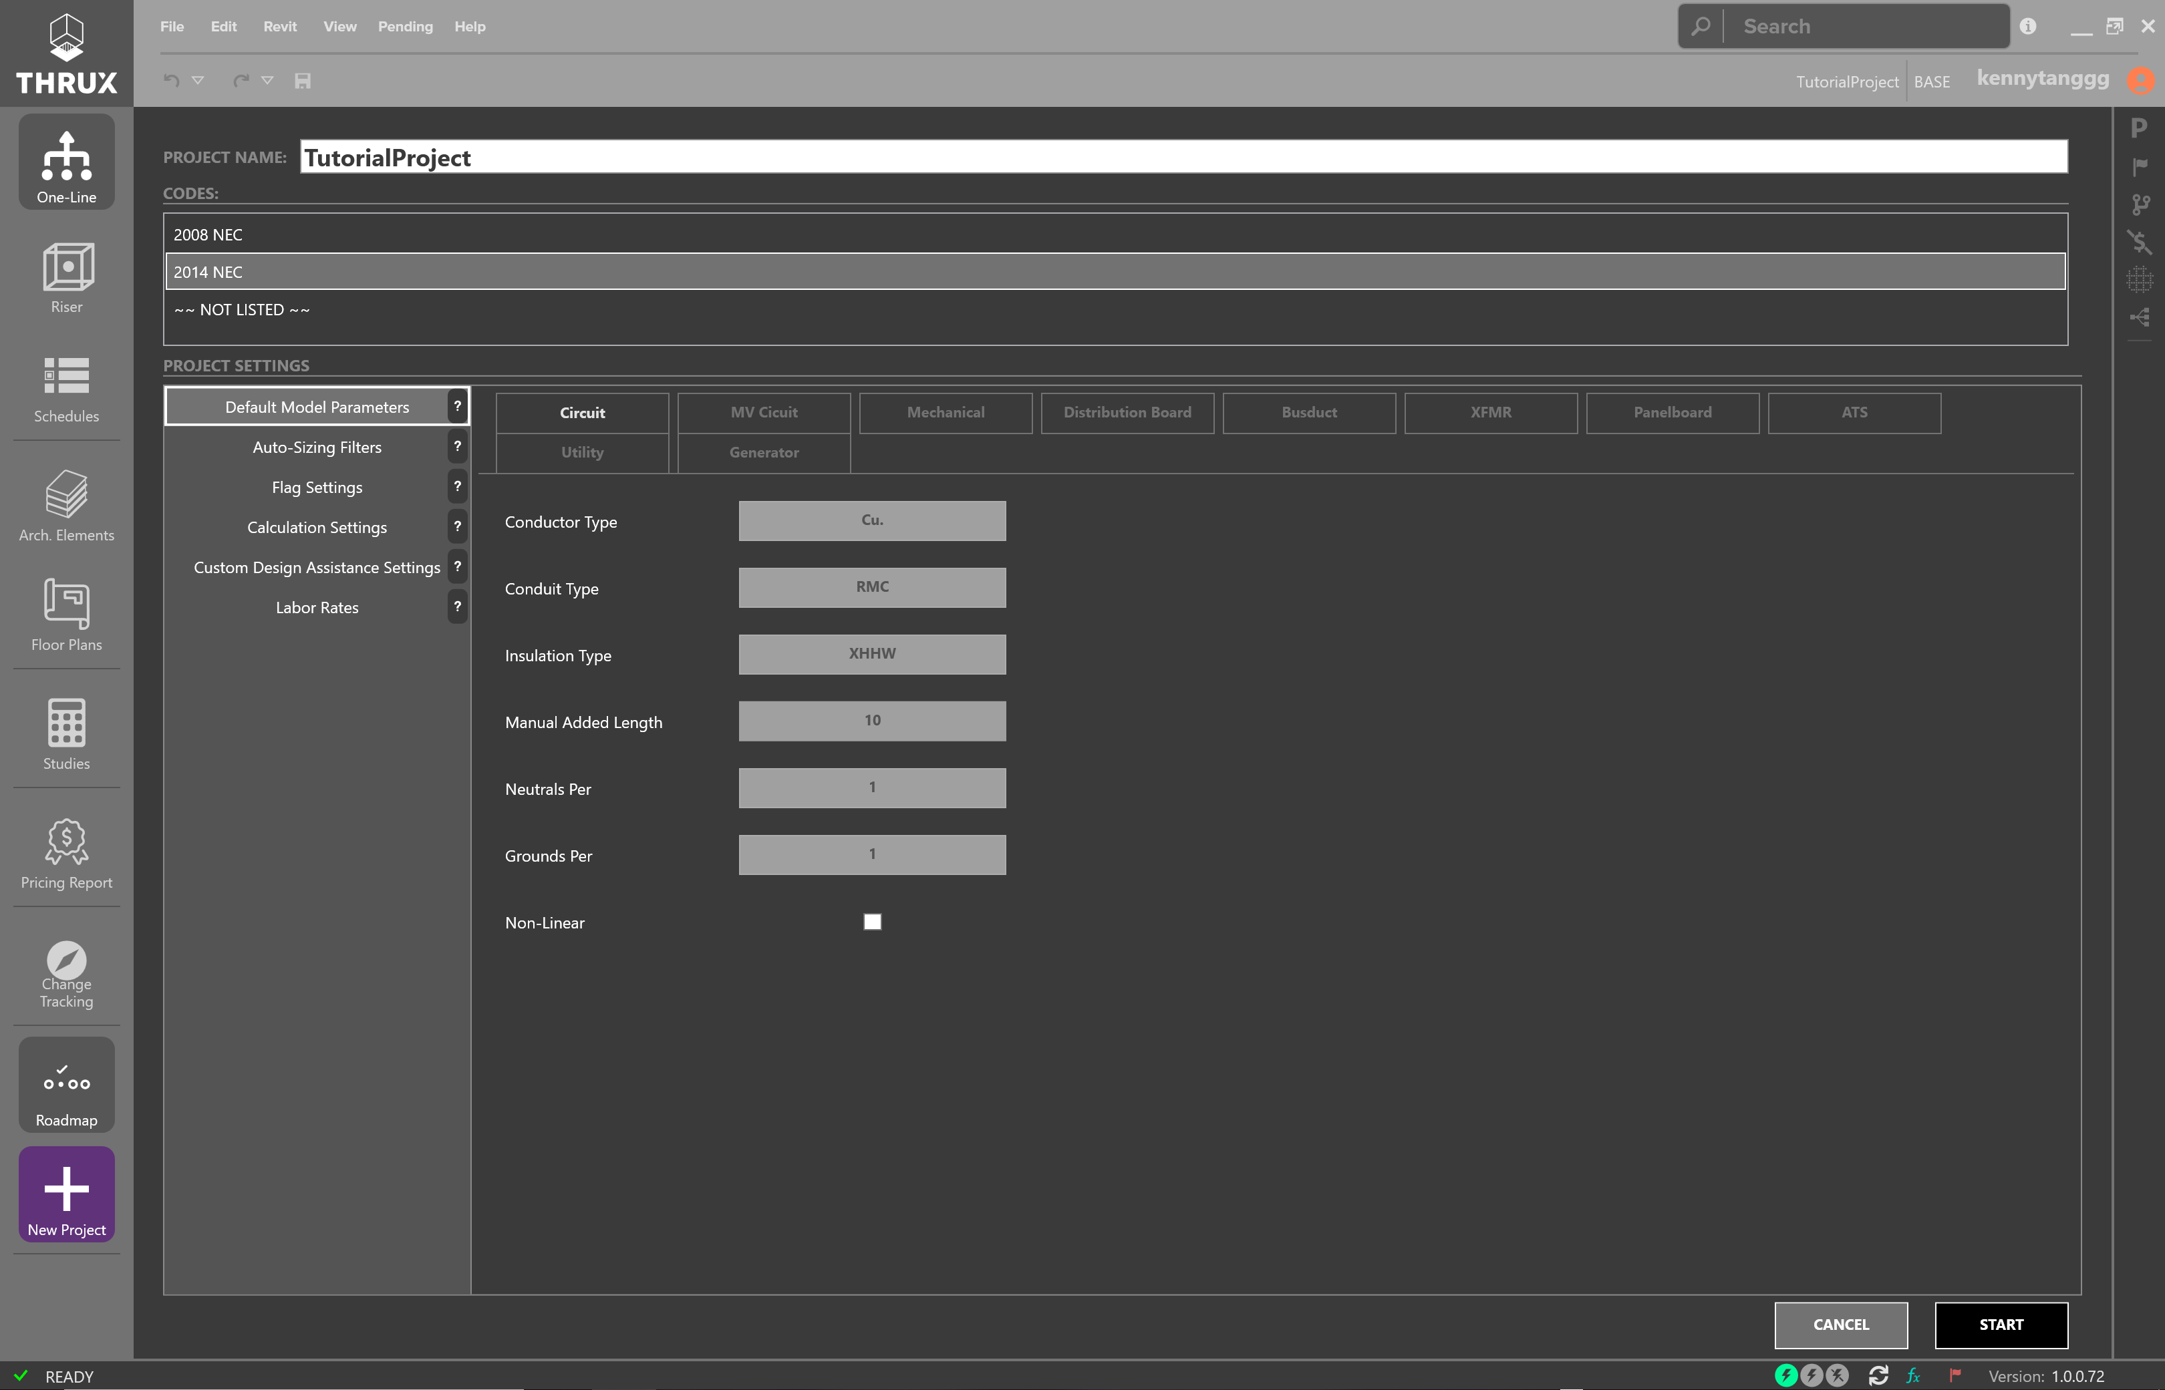Click the redo arrow icon
This screenshot has width=2165, height=1390.
point(241,80)
